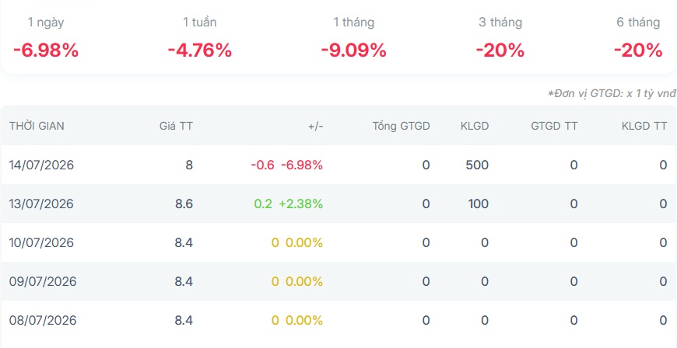The width and height of the screenshot is (677, 348).
Task: Select the 10/07/2026 table row
Action: tap(338, 242)
